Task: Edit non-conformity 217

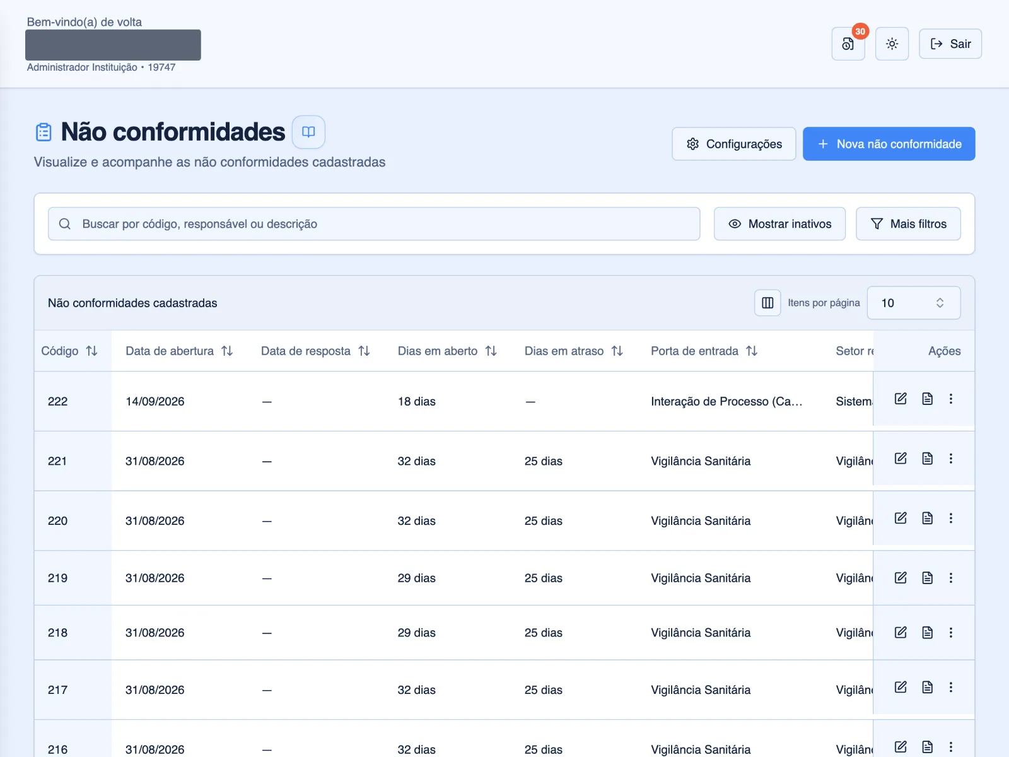Action: (901, 687)
